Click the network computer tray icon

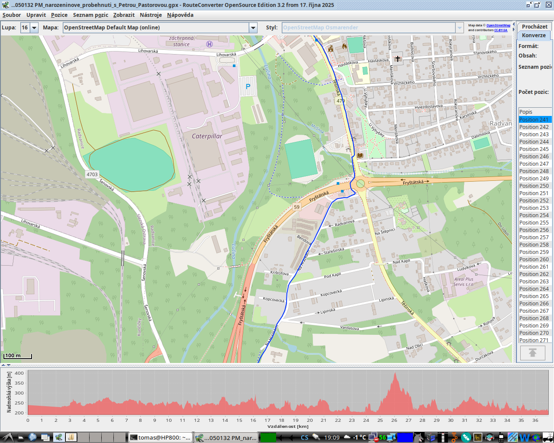pos(372,437)
